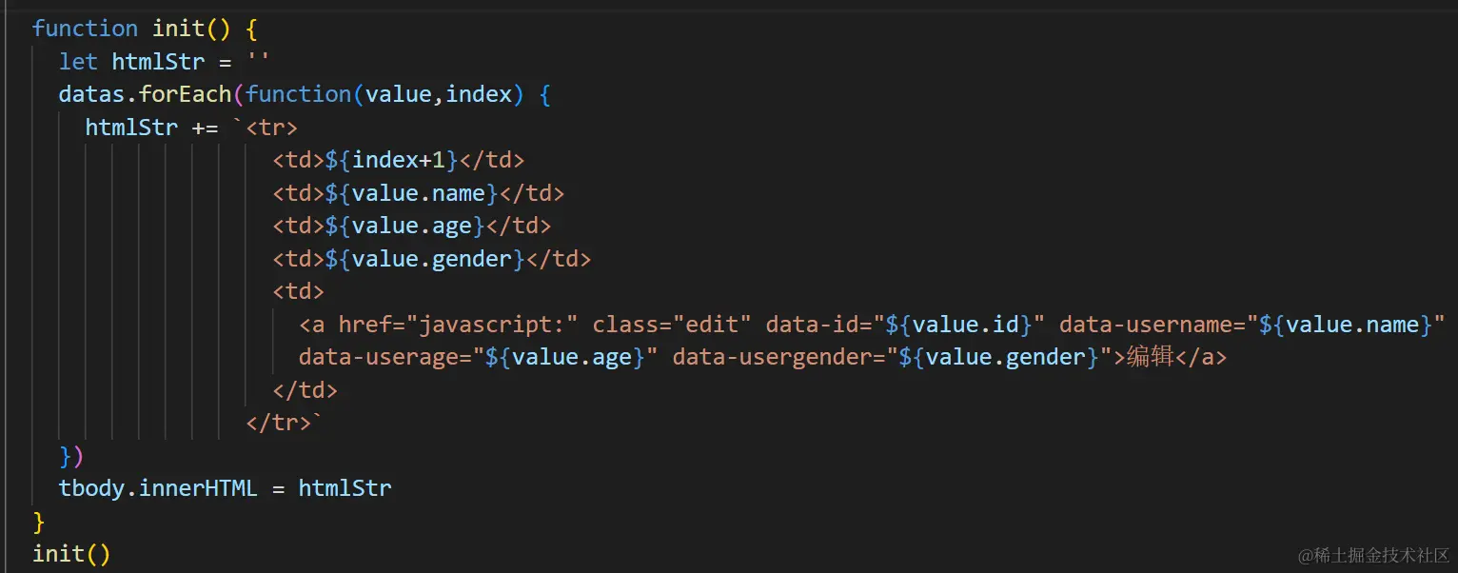Click the 'data-id' attribute

812,325
